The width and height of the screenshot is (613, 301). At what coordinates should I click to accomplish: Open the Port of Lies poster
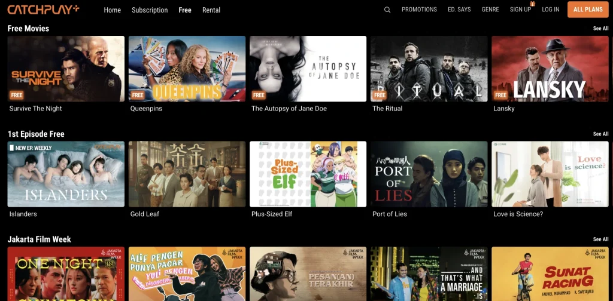(x=429, y=174)
